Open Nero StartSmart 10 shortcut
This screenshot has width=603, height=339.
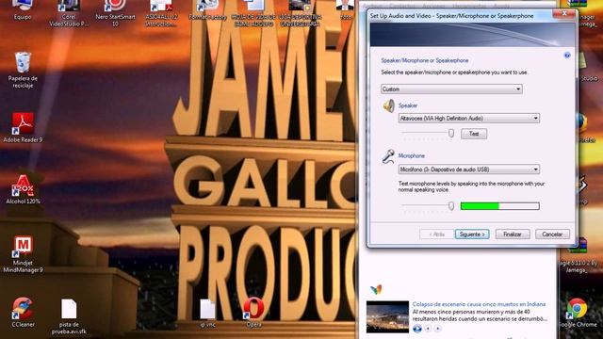click(115, 13)
